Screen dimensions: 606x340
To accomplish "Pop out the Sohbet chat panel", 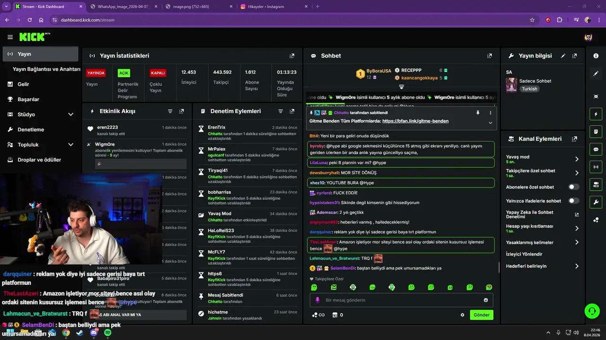I will [490, 56].
